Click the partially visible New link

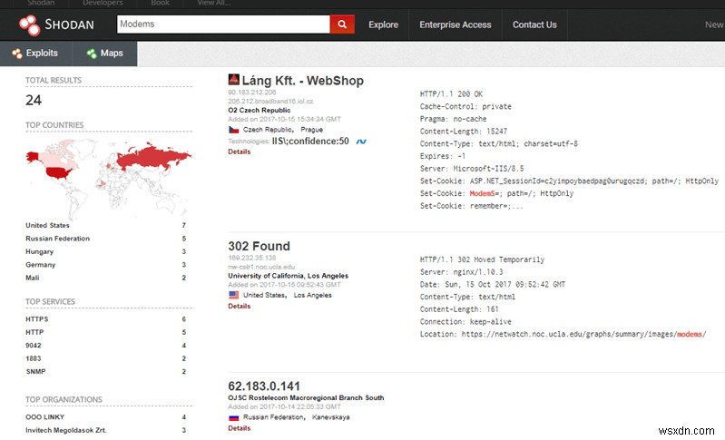[x=715, y=25]
